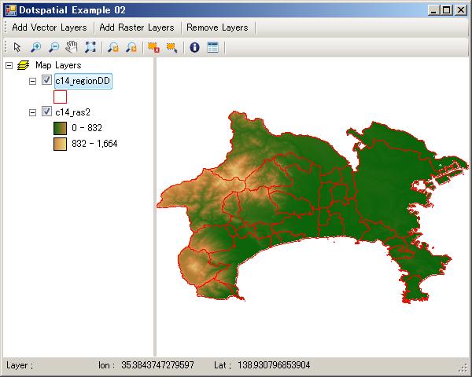Click Zoom to Full Extent icon
The height and width of the screenshot is (377, 472).
(x=90, y=47)
